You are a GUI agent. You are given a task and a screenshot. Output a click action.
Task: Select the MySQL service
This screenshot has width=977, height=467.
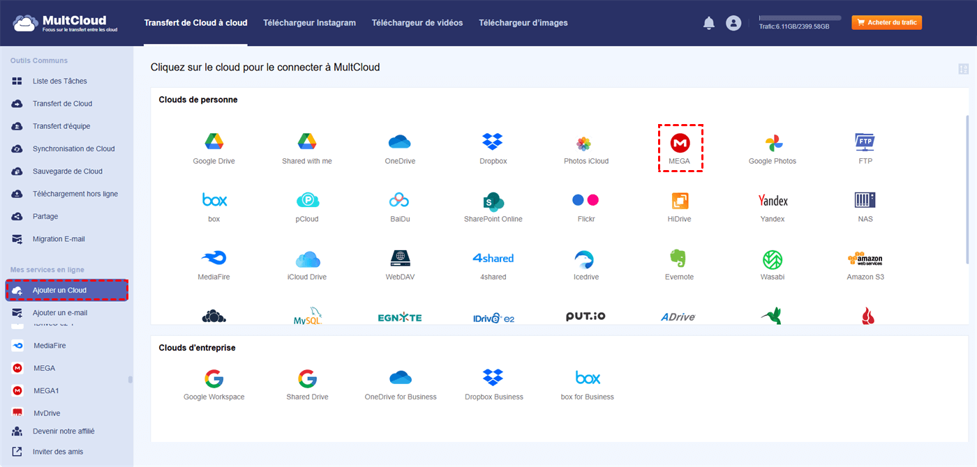pos(307,316)
